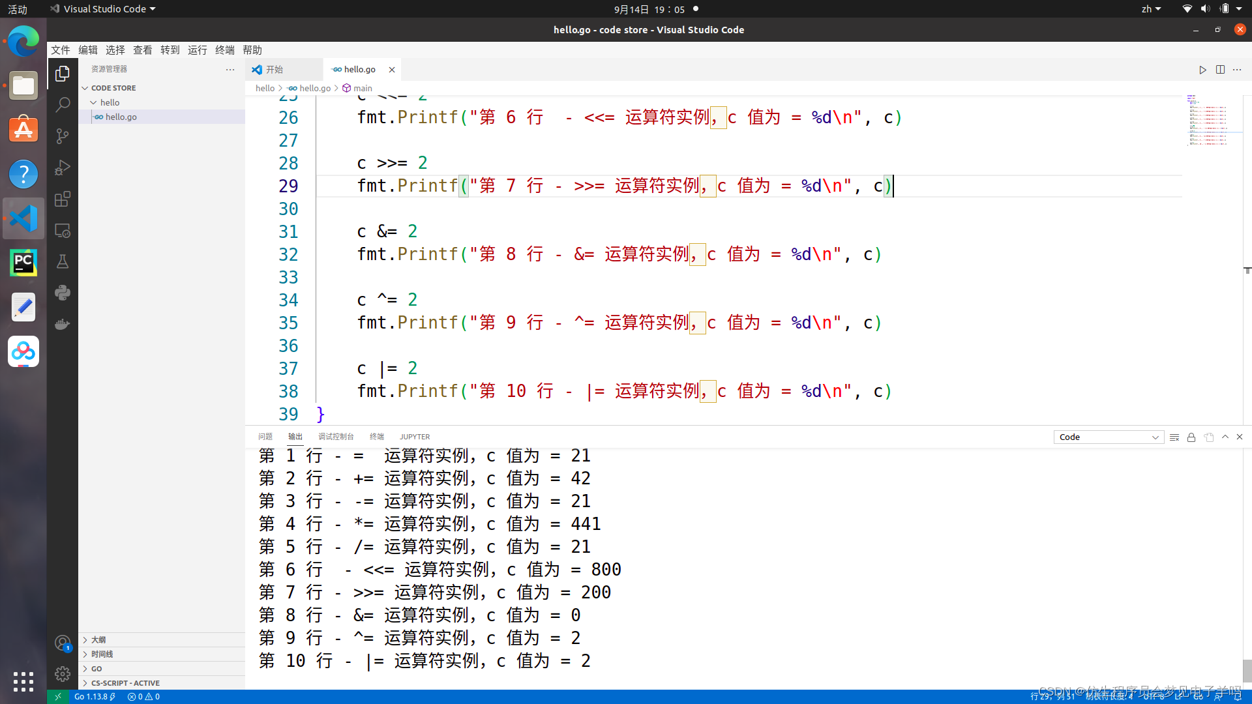Open the Explorer sidebar icon
This screenshot has width=1252, height=704.
(x=65, y=72)
